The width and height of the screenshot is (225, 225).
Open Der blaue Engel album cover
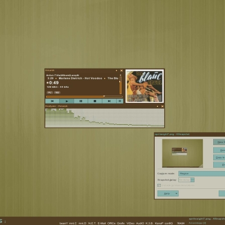(x=145, y=86)
